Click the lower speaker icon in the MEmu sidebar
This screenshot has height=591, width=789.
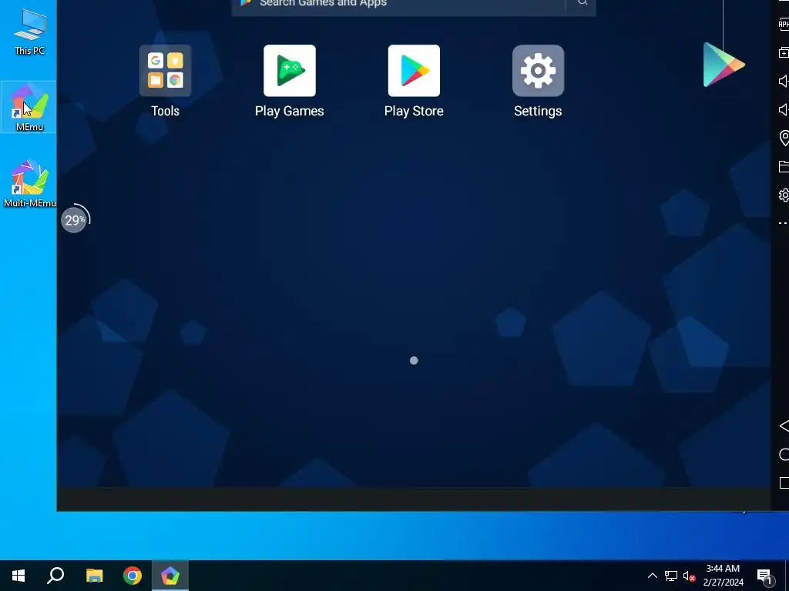click(x=784, y=109)
